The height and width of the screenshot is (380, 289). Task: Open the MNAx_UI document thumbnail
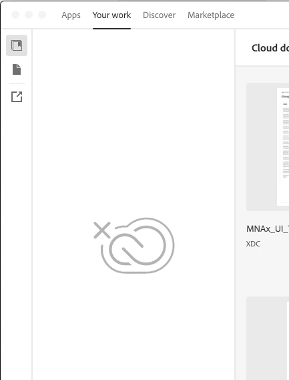[268, 147]
